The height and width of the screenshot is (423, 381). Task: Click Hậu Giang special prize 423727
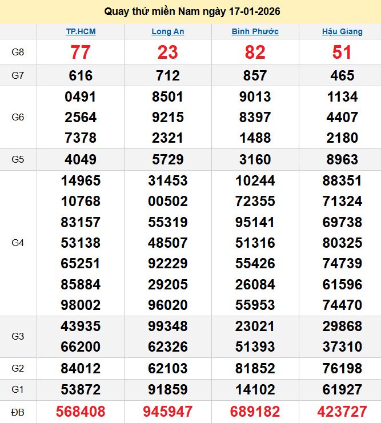[x=342, y=412]
